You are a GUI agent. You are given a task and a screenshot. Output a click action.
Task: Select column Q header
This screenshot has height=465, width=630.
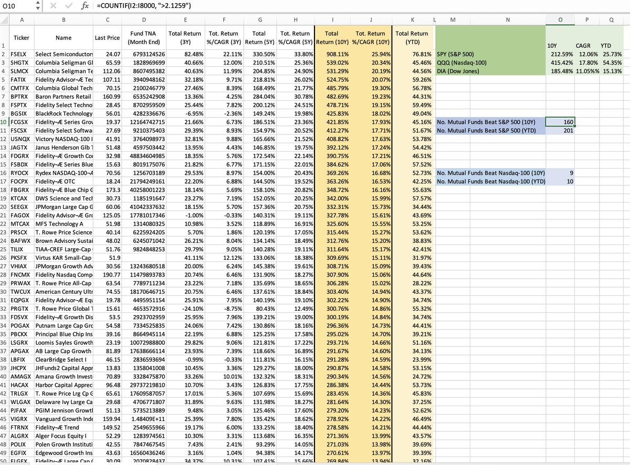point(612,20)
